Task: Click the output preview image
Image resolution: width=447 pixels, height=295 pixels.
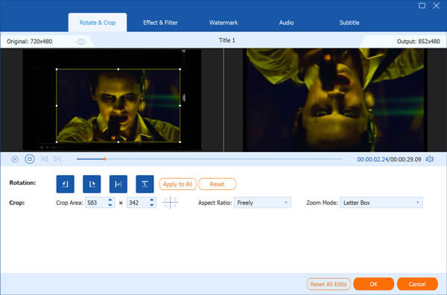Action: pos(335,100)
